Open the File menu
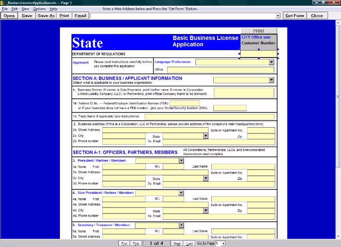 pos(5,9)
